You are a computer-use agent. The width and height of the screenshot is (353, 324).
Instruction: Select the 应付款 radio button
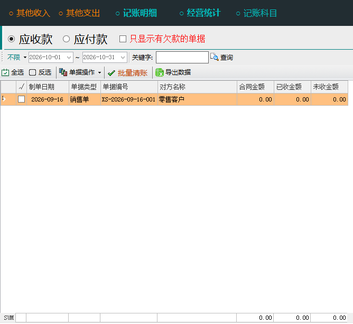pyautogui.click(x=66, y=39)
